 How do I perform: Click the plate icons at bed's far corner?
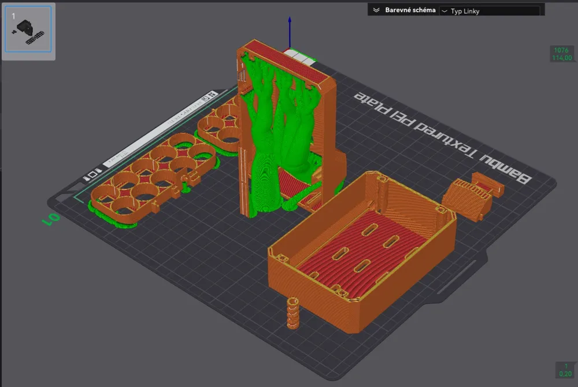coord(208,95)
